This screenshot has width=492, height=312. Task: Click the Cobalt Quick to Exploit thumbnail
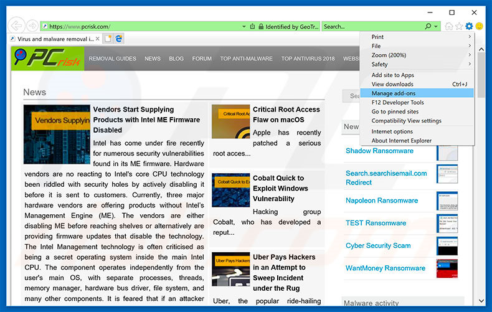click(x=231, y=190)
